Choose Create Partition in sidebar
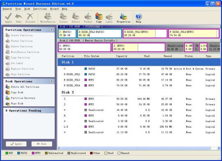222x161 pixels. tap(19, 35)
